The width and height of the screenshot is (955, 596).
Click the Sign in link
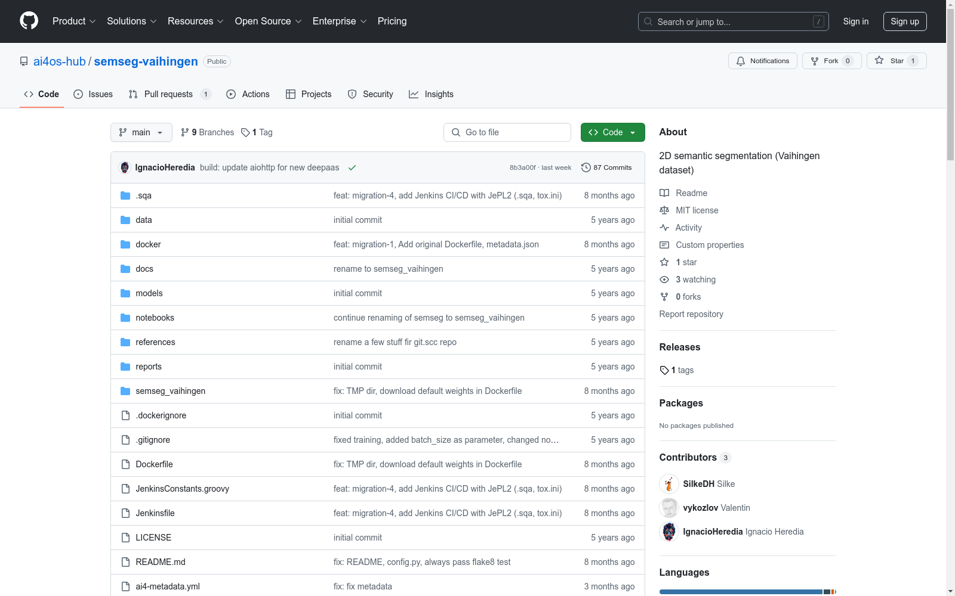856,21
